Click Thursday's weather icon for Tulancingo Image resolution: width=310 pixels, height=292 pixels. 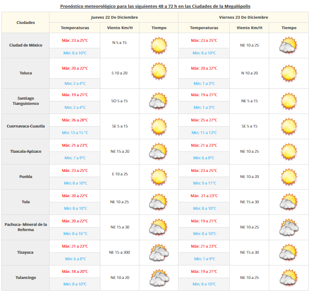coord(158,278)
